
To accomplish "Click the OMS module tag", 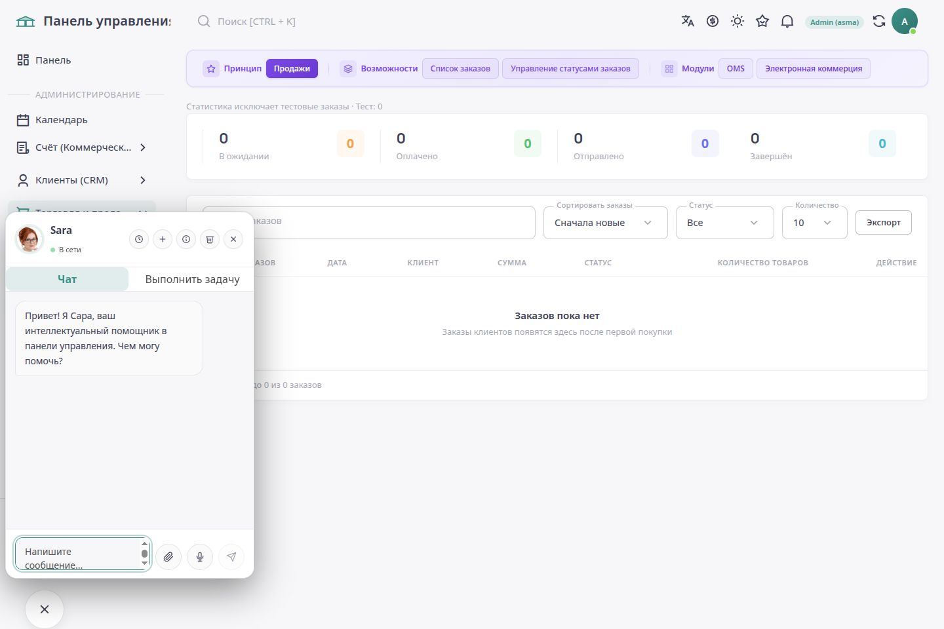I will 736,69.
